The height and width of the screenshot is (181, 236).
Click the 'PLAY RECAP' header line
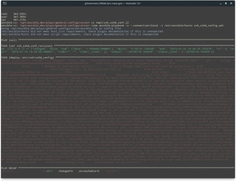(x=118, y=168)
